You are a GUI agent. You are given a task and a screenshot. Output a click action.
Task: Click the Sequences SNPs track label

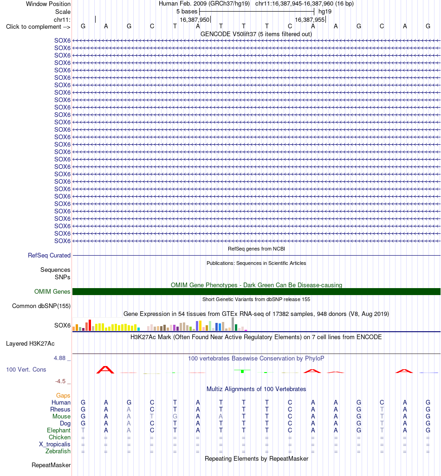coord(55,273)
